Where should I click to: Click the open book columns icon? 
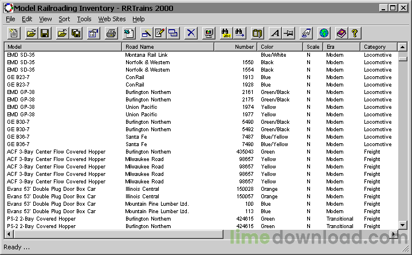pyautogui.click(x=257, y=33)
